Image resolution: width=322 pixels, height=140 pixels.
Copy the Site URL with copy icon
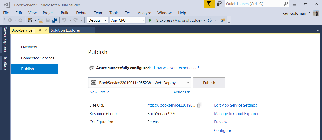pos(199,105)
